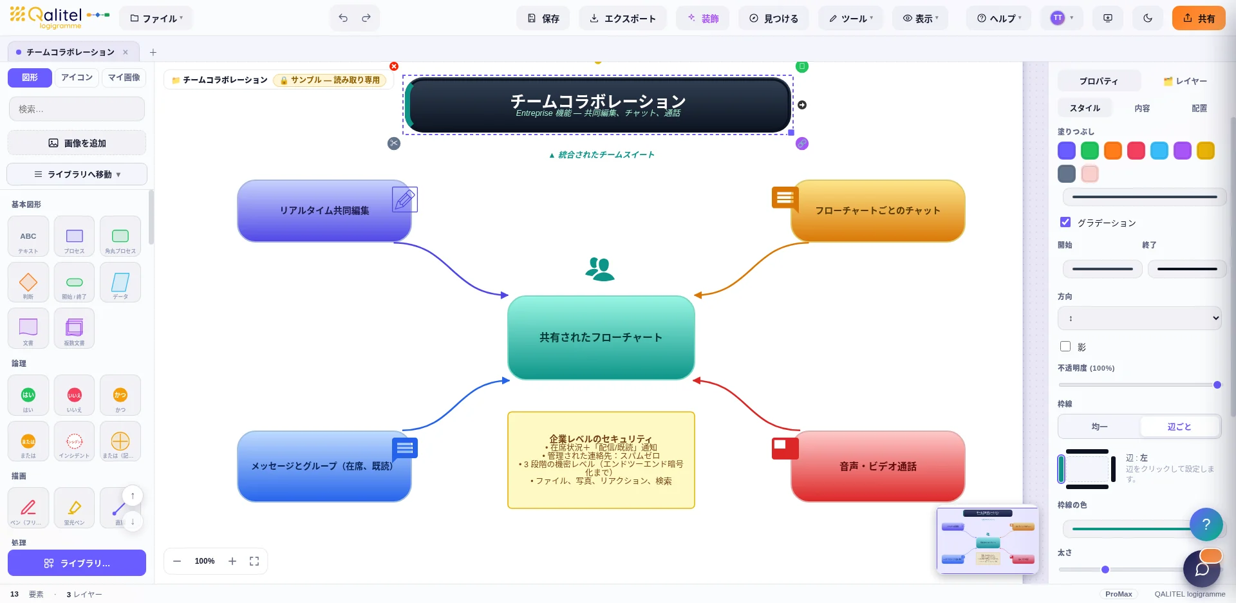Select the データ parallelogram shape
Viewport: 1236px width, 603px height.
pyautogui.click(x=120, y=283)
